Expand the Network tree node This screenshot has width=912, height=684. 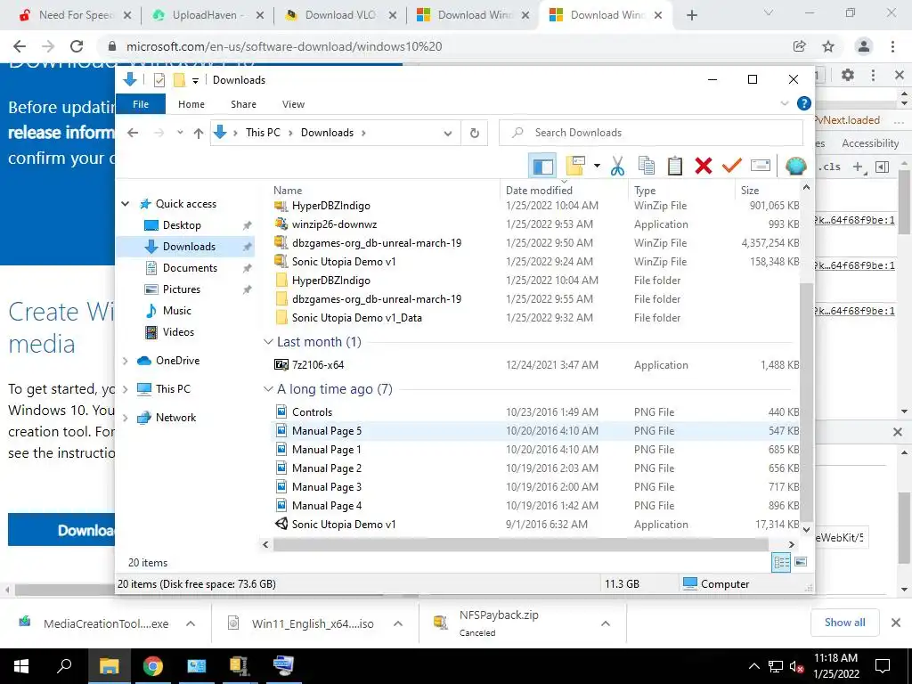point(125,418)
